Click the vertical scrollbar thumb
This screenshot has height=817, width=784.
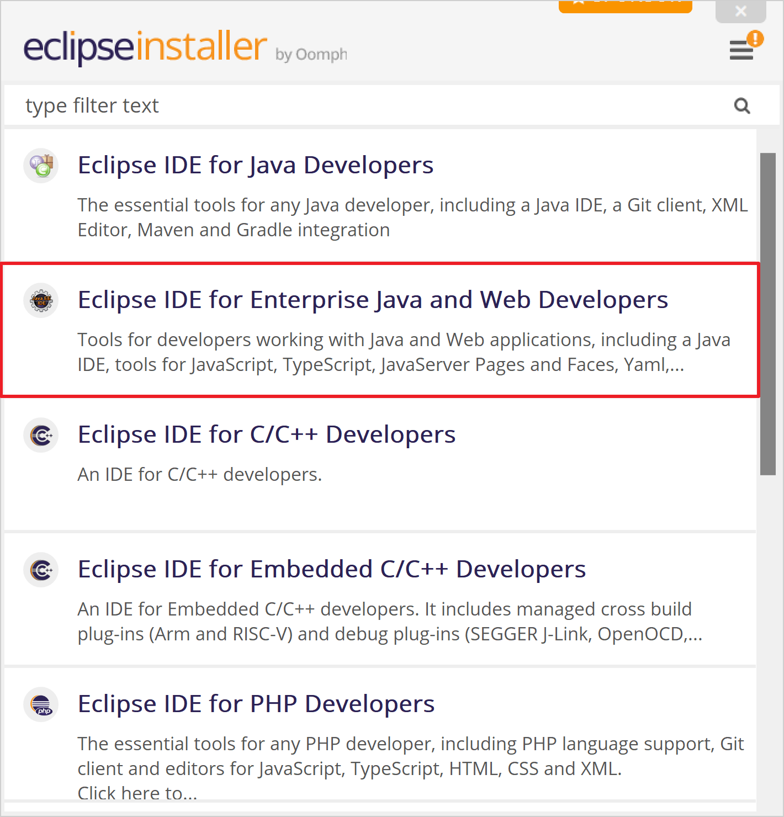[768, 314]
